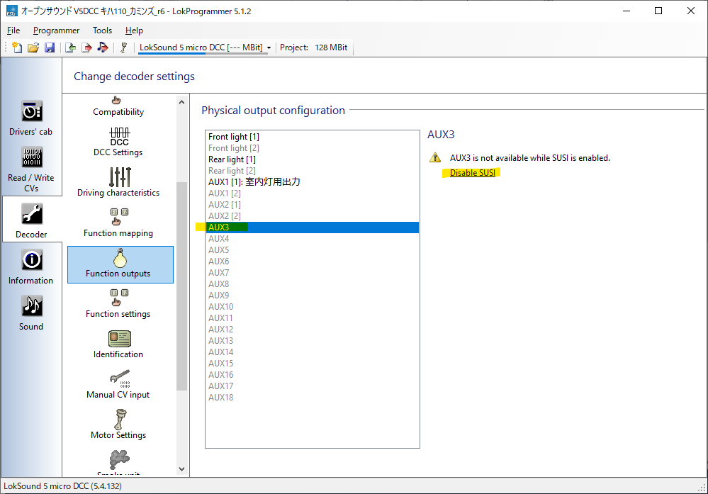Select AUX10 in the output list
708x494 pixels.
pyautogui.click(x=312, y=307)
